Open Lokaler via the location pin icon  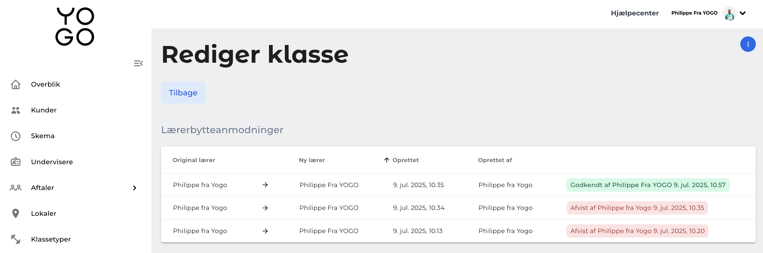coord(15,213)
